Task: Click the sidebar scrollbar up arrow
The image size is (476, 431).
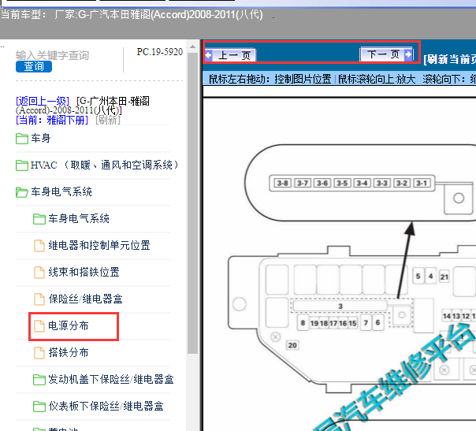Action: coord(192,46)
